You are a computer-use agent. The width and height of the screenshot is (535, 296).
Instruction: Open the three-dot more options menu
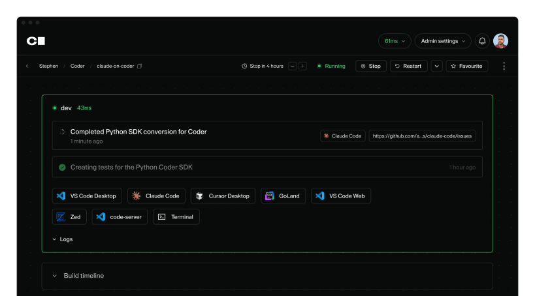pos(504,66)
